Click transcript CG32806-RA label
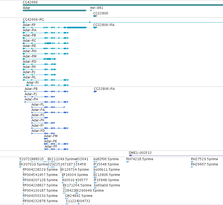Screen dimensions: 223x205 [104, 25]
